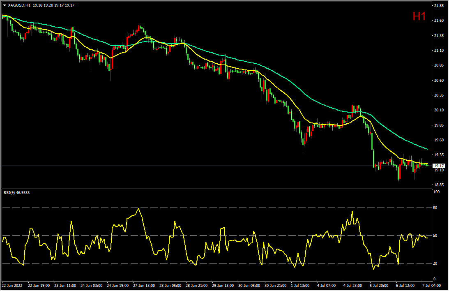Click the OHLC values 19.18 19.20 19.17 19.17

pos(53,5)
